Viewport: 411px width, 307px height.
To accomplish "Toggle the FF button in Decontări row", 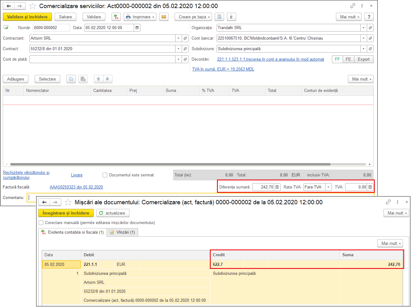I will (337, 59).
